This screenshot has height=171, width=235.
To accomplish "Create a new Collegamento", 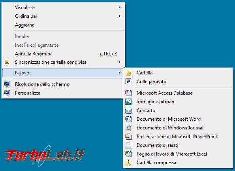I will [x=178, y=82].
